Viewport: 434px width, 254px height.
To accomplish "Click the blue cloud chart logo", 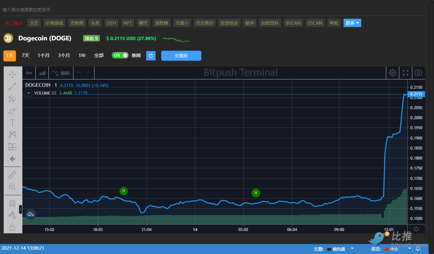I will tap(30, 214).
